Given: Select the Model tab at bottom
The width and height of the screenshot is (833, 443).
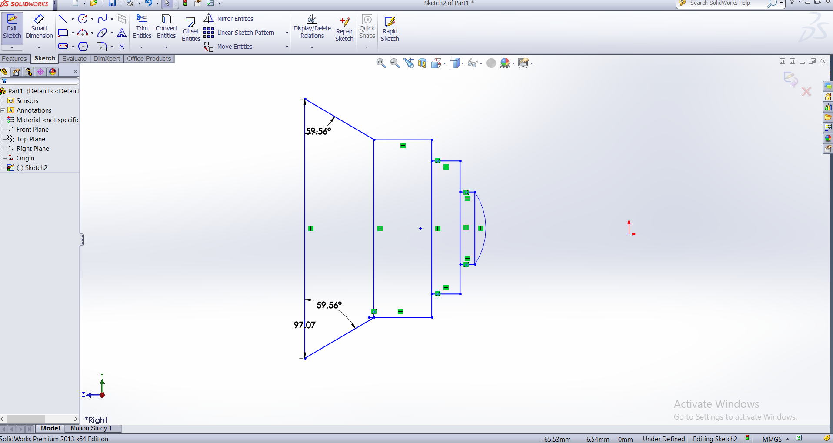Looking at the screenshot, I should (50, 428).
